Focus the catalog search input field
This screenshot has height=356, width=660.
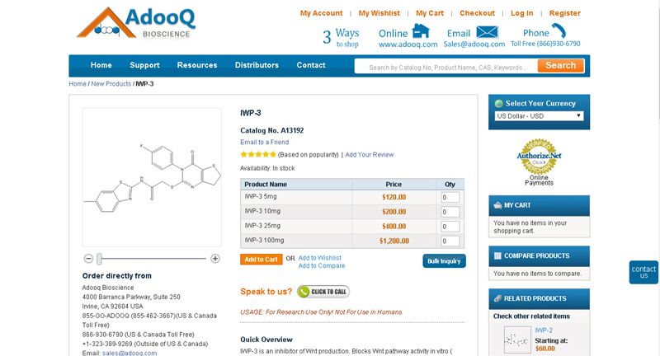coord(446,67)
